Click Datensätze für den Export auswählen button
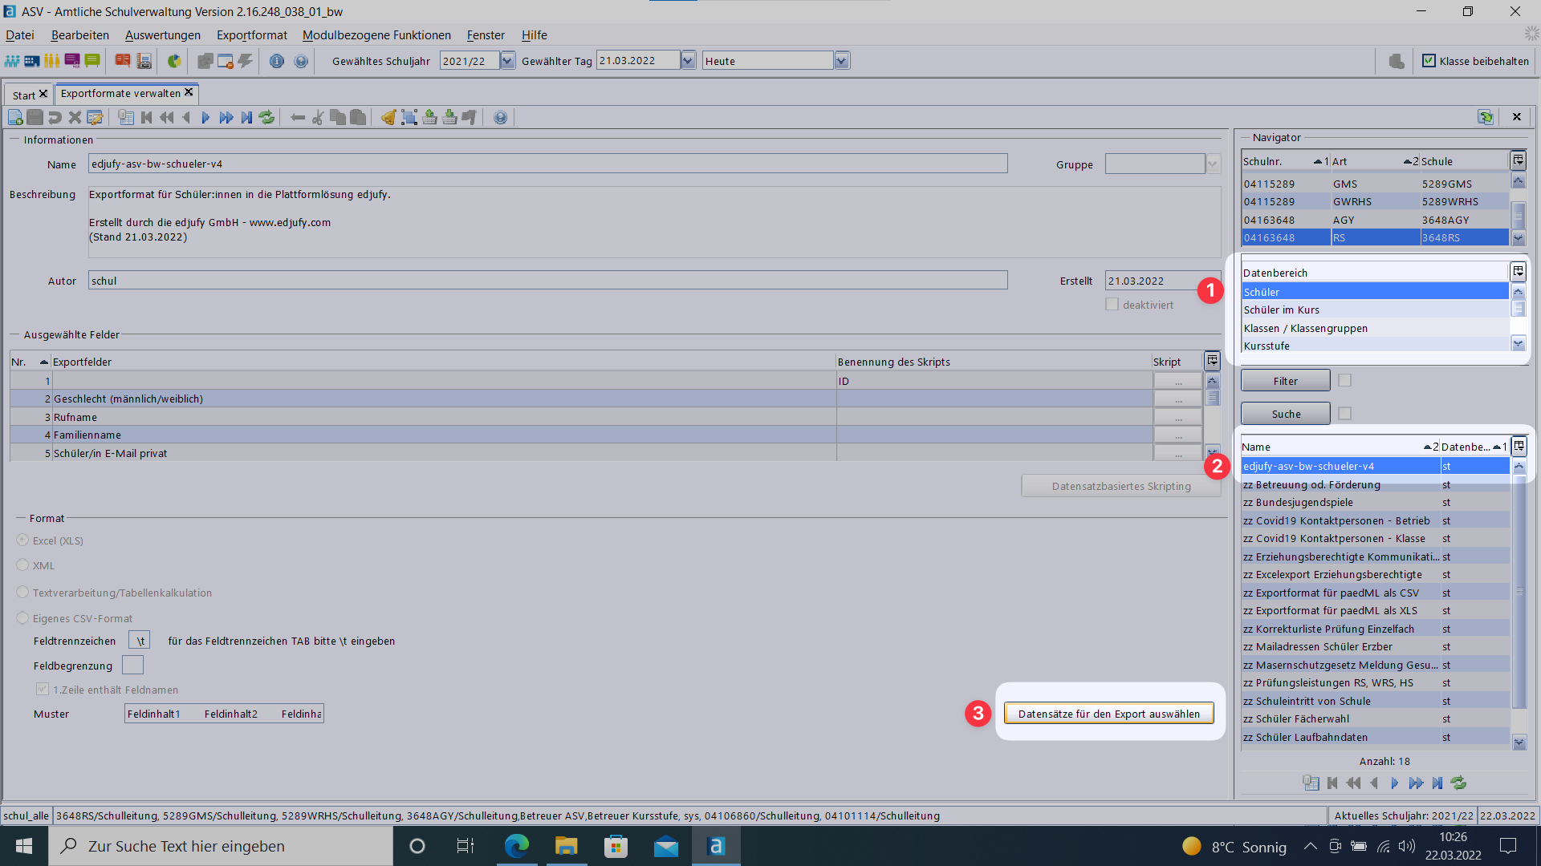 pos(1108,714)
